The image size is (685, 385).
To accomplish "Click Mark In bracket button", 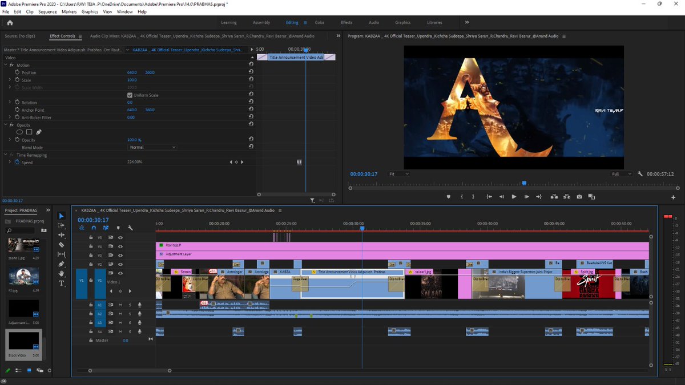I will (461, 197).
